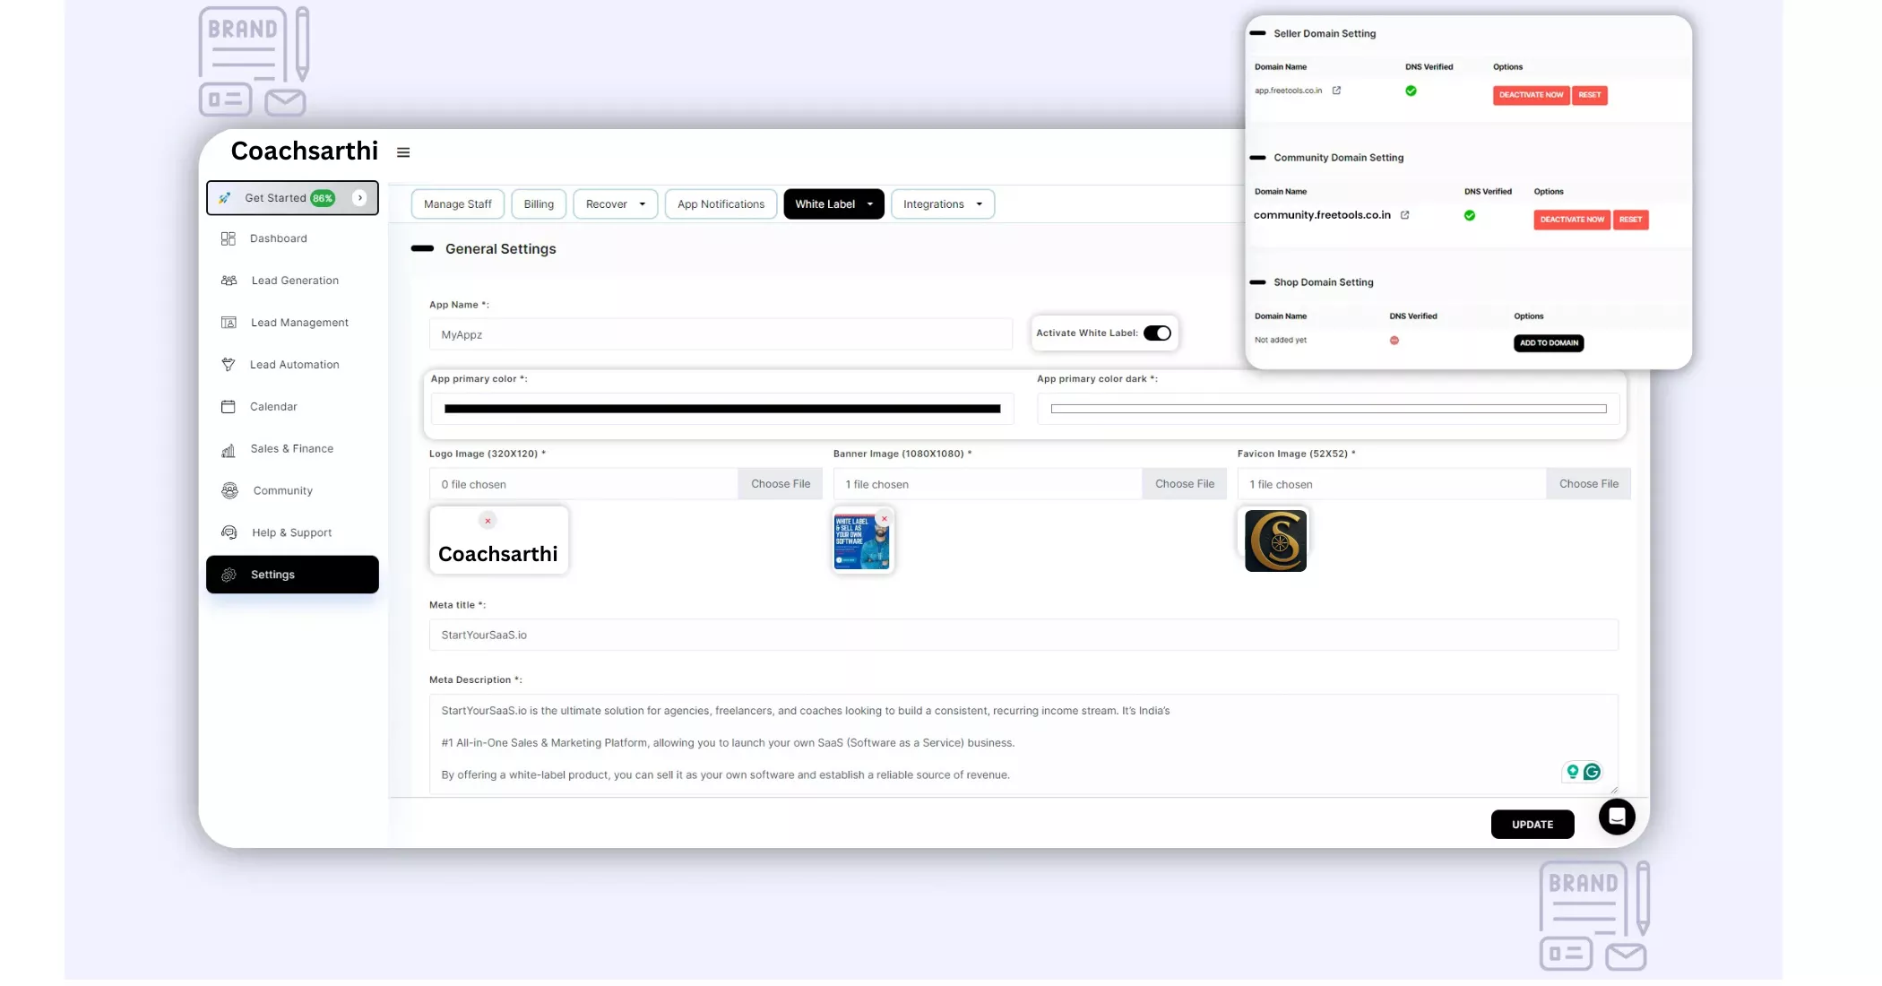Click the Meta title input field
This screenshot has width=1882, height=986.
1023,635
